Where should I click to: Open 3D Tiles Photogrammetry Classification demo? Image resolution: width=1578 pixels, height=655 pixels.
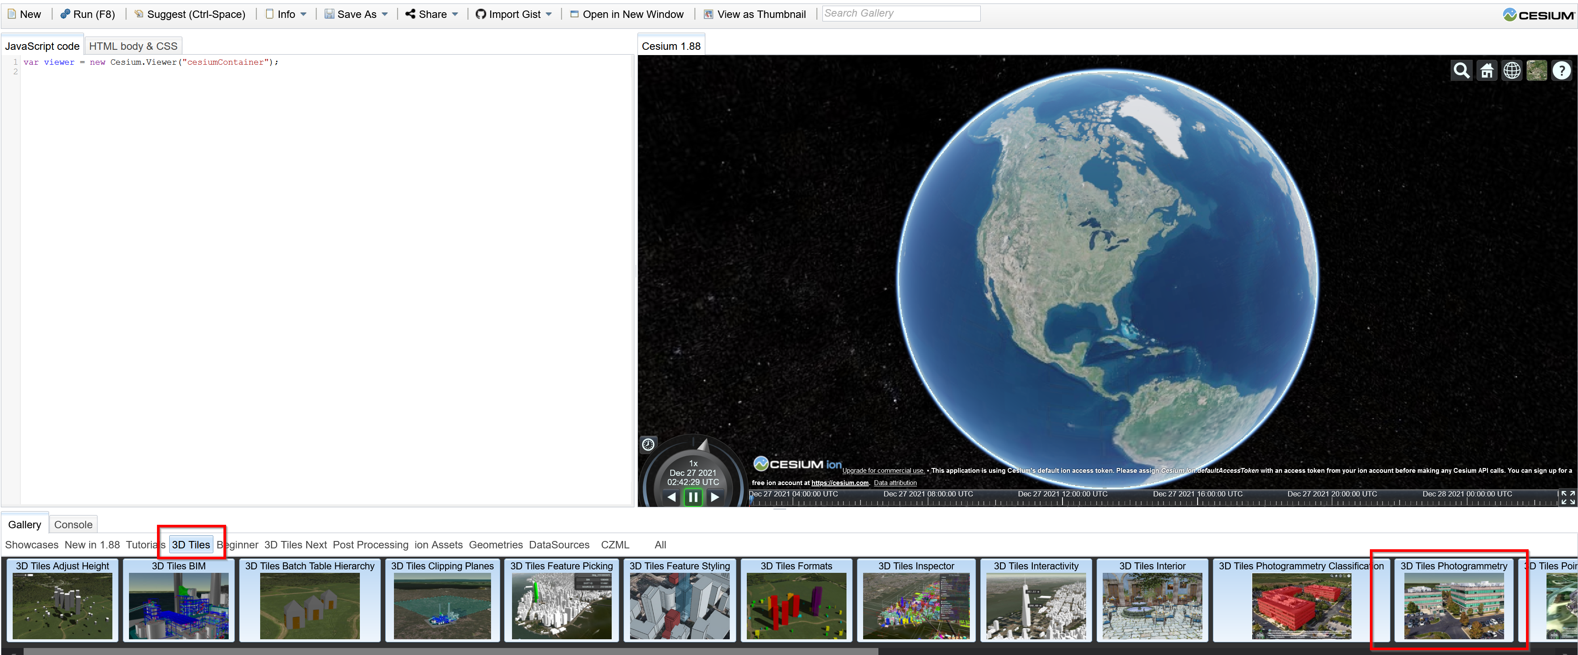point(1300,600)
